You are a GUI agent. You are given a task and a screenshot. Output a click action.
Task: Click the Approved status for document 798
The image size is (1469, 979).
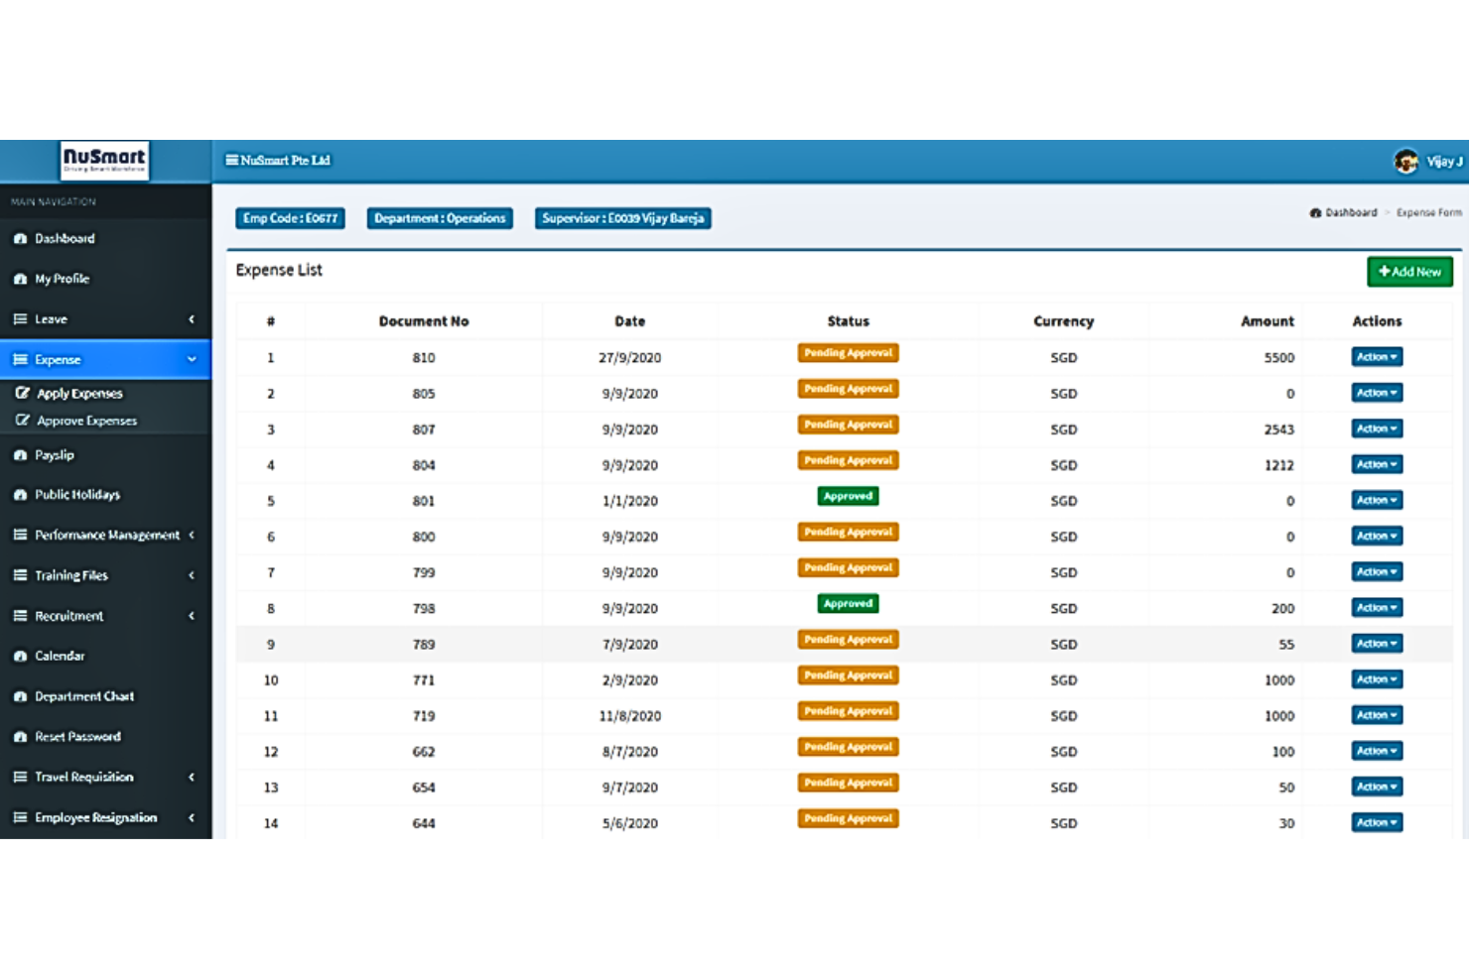848,603
